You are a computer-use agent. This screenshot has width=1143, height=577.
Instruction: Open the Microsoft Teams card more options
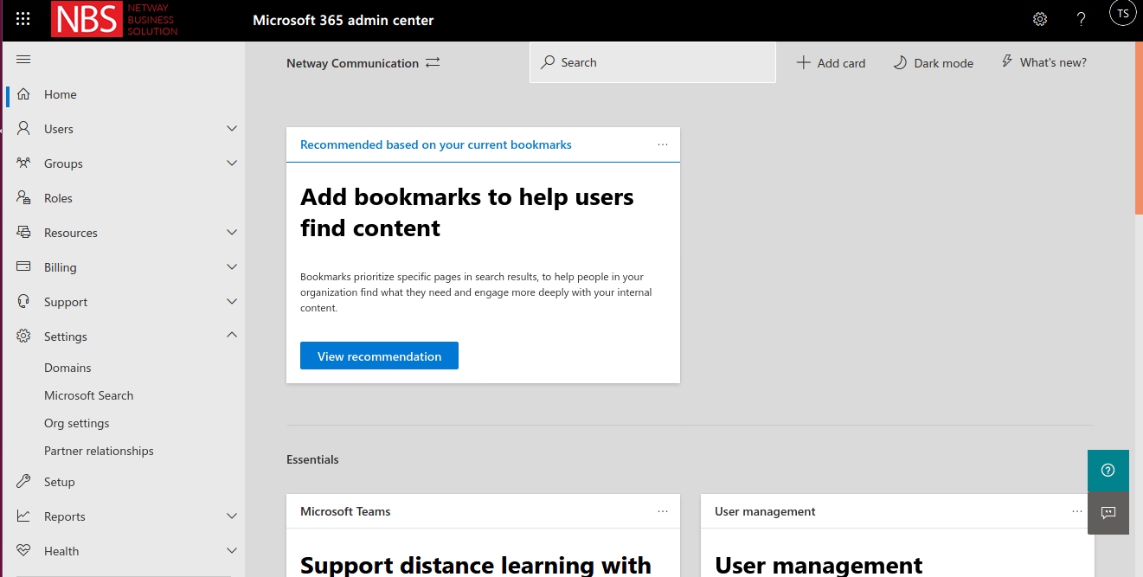click(663, 511)
